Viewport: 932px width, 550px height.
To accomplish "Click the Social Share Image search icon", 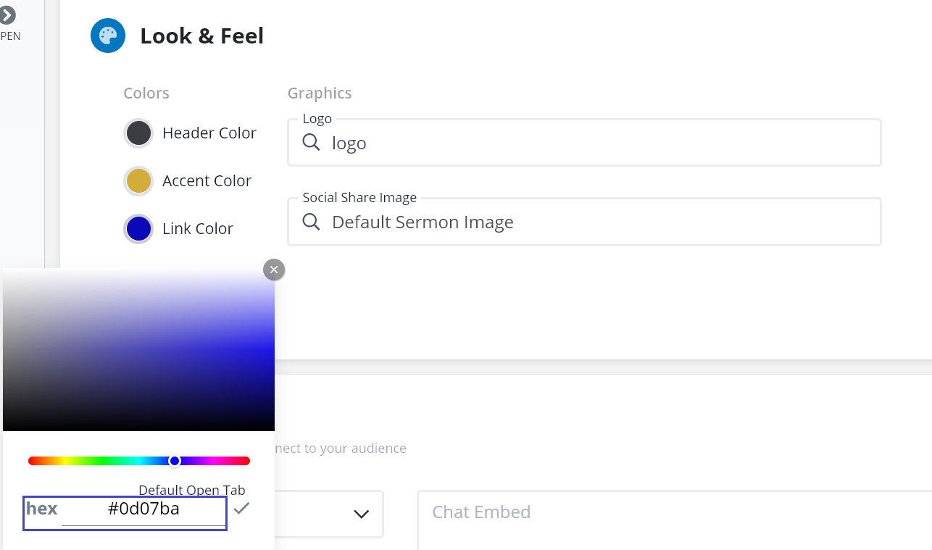I will pos(311,221).
